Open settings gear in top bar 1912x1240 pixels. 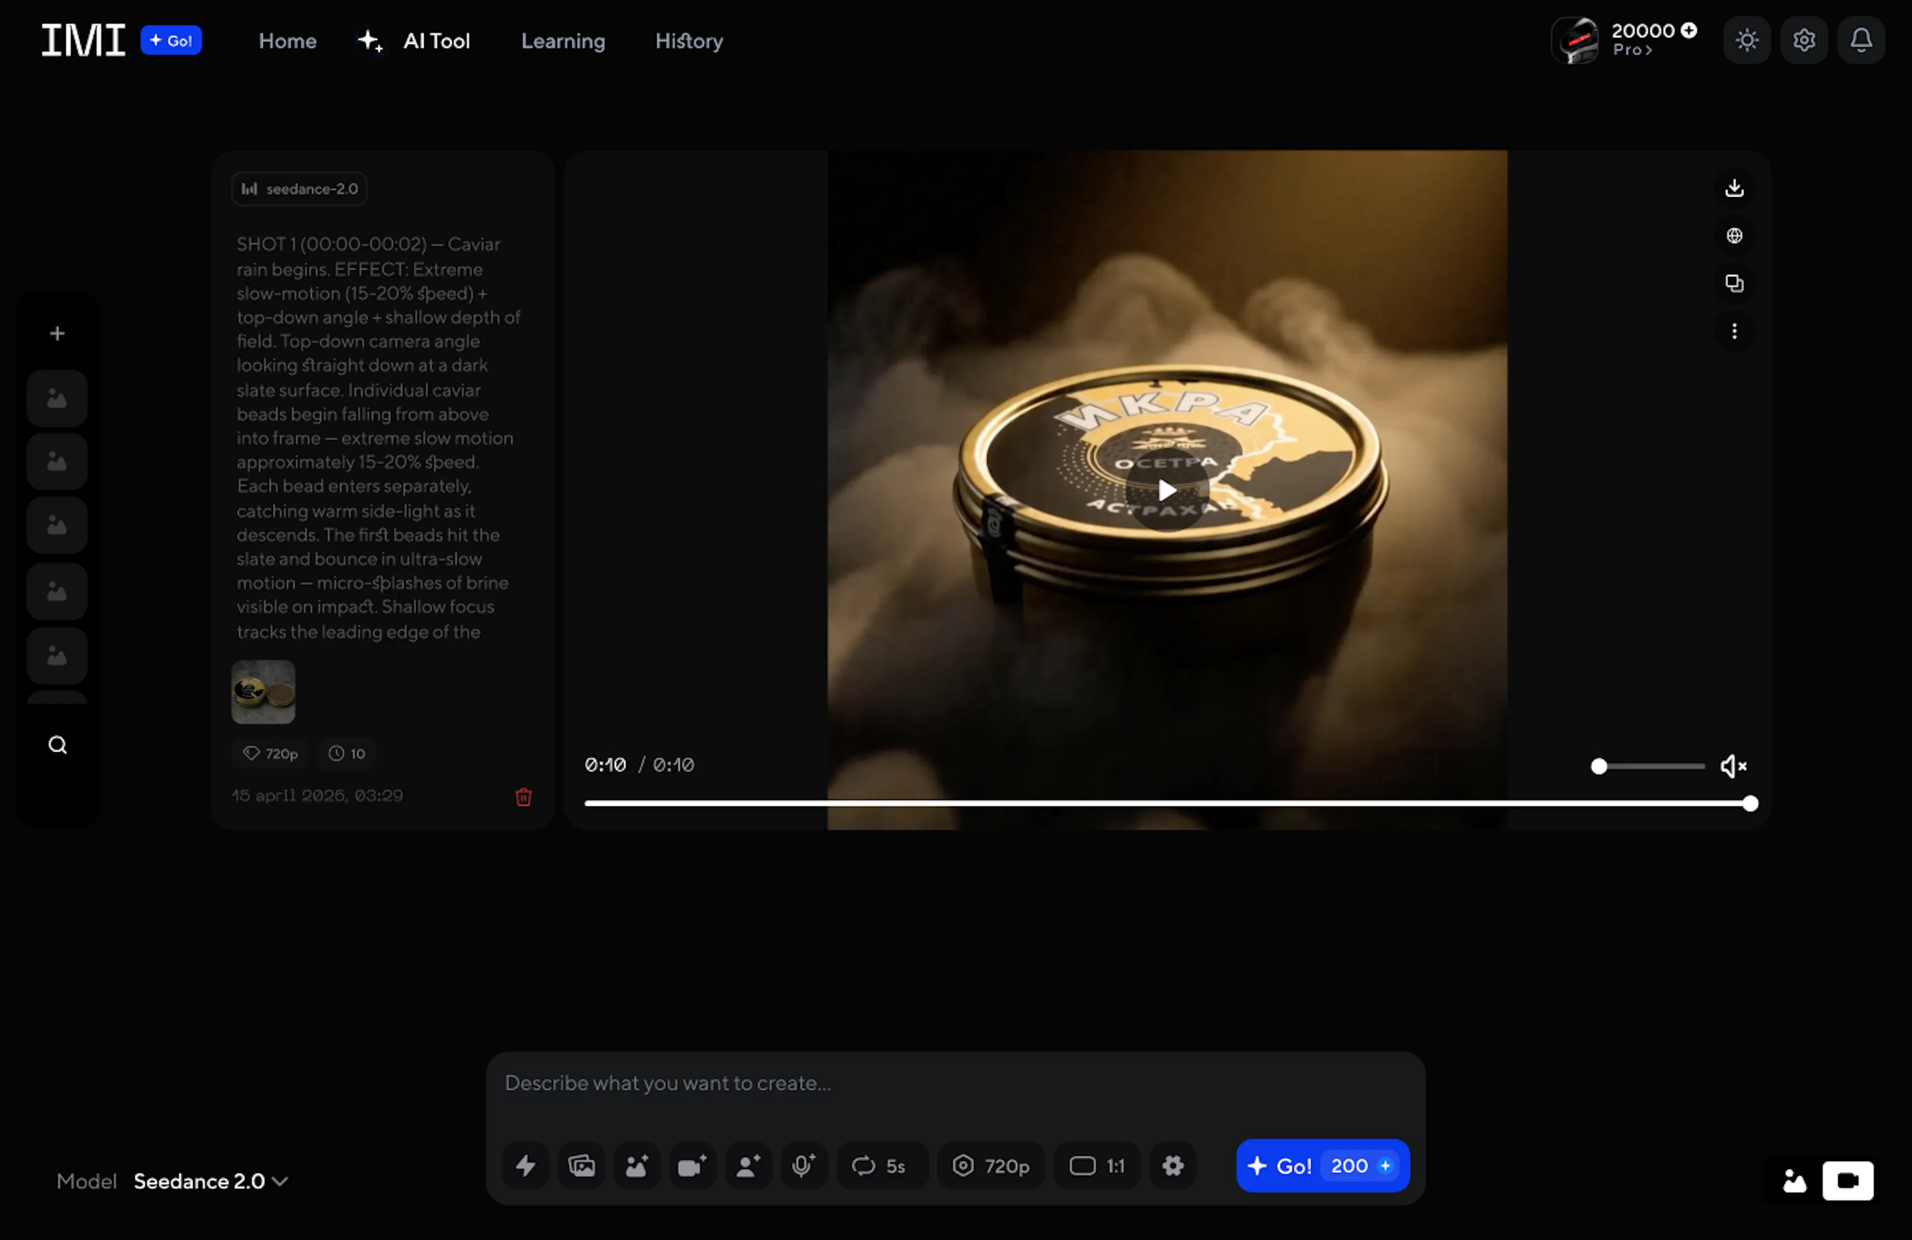(1804, 40)
